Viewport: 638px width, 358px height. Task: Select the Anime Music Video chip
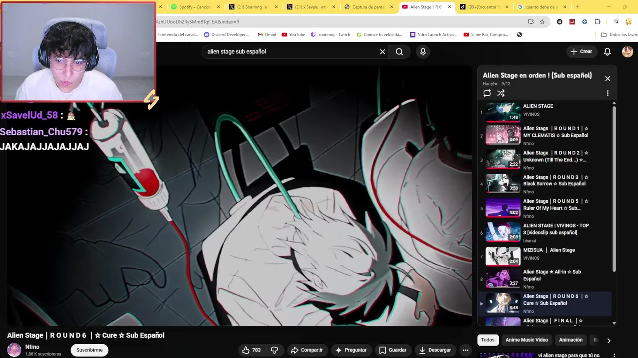tap(527, 340)
